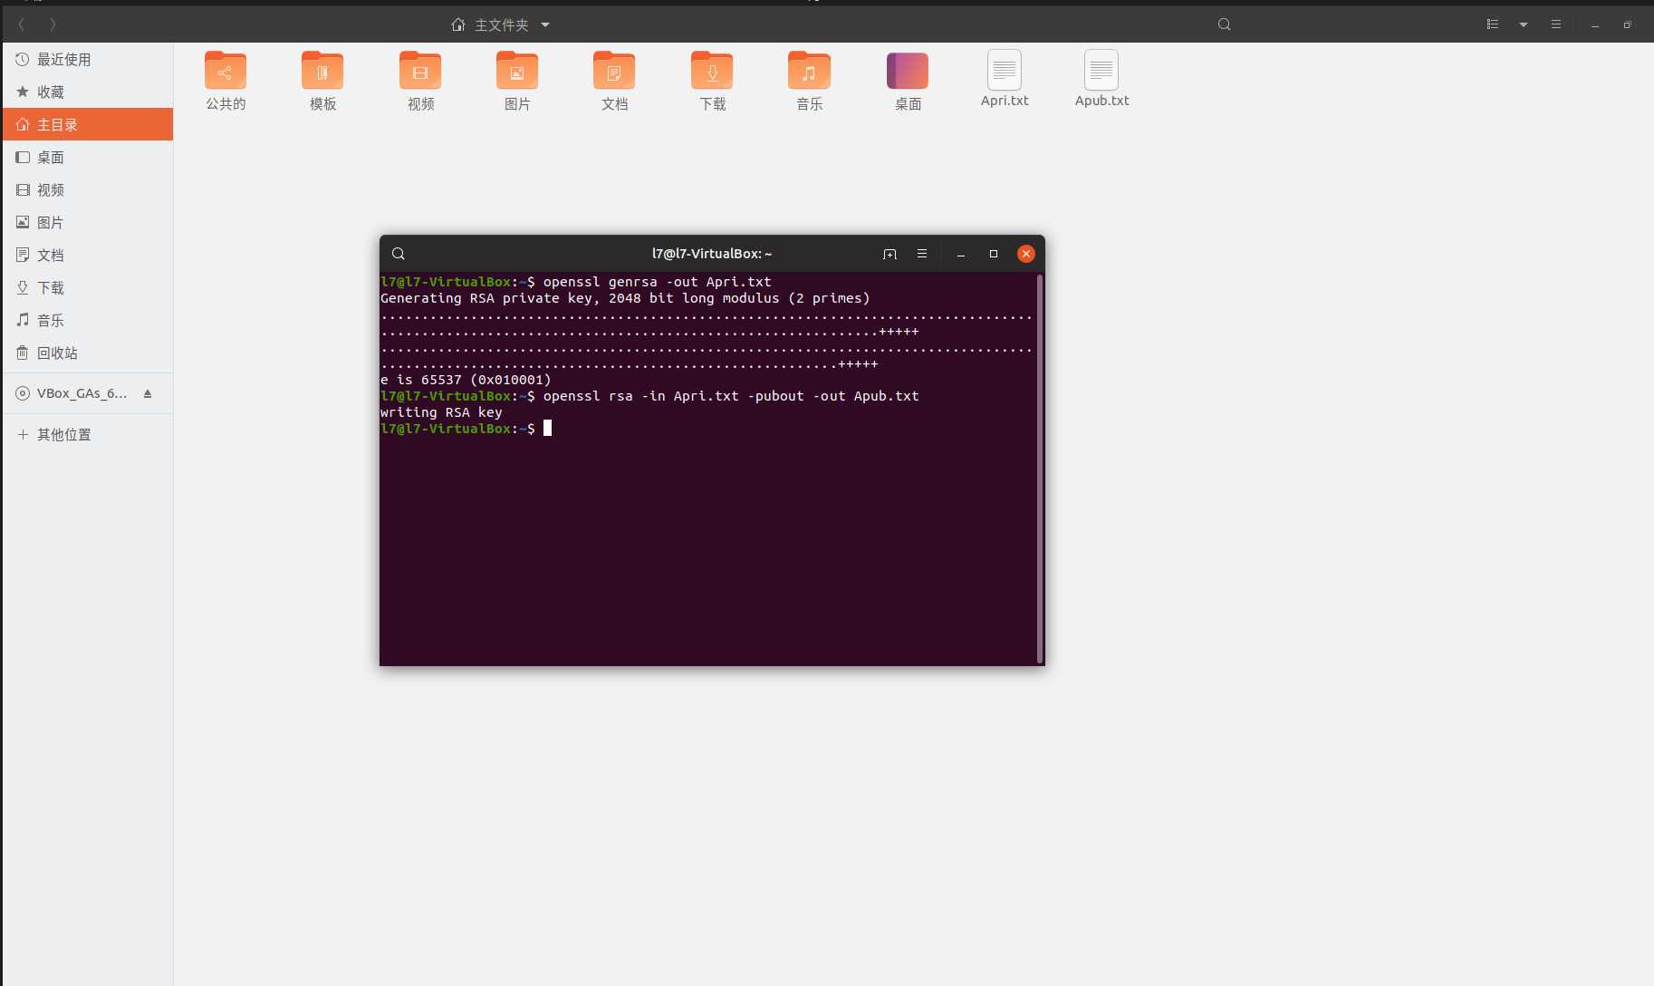The image size is (1654, 986).
Task: Open file manager search
Action: coord(1224,24)
